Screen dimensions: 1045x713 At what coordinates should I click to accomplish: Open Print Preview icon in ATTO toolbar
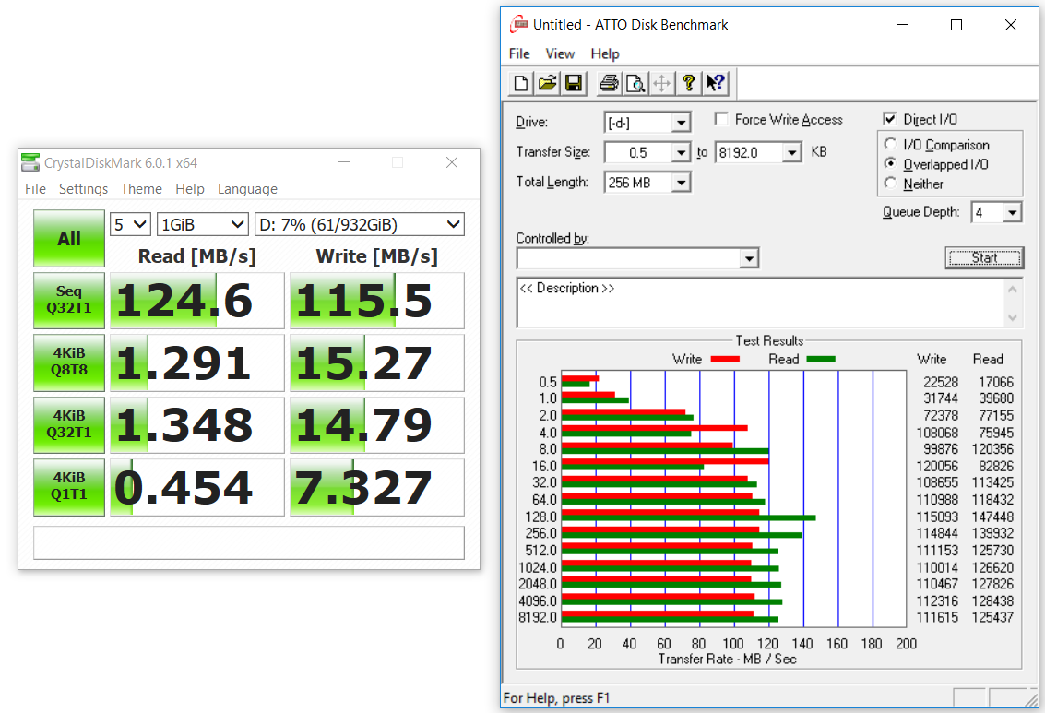coord(635,83)
